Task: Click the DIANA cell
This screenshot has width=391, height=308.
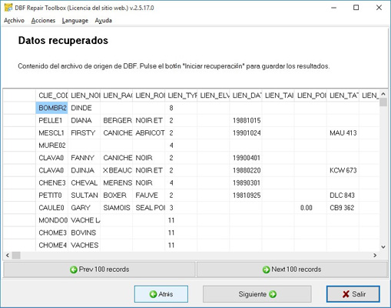Action: click(84, 120)
